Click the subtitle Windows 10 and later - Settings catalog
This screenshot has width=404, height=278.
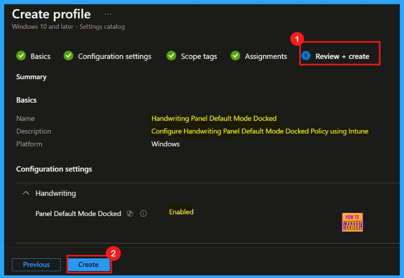[68, 27]
